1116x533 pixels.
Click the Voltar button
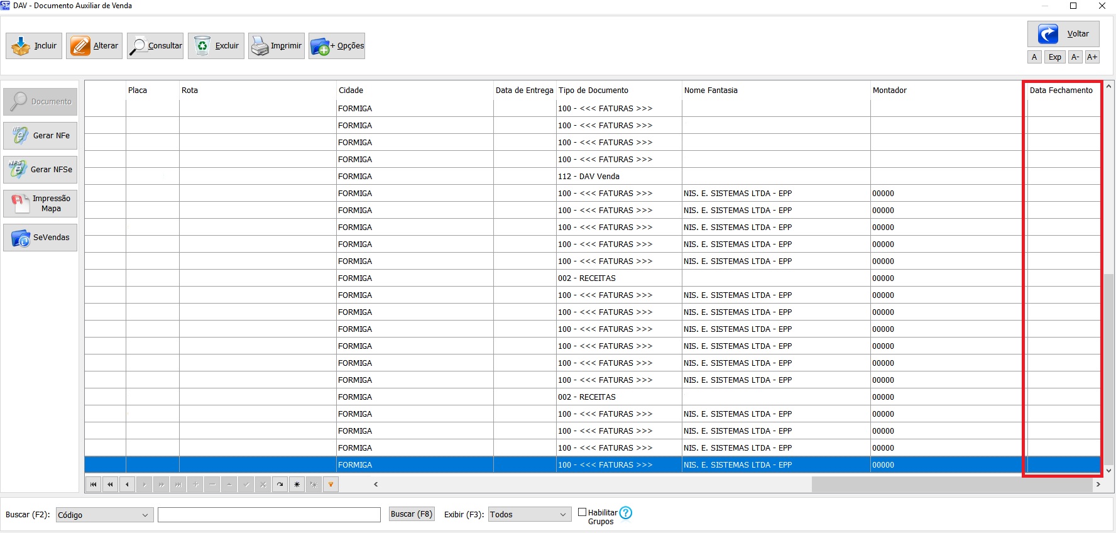point(1063,34)
